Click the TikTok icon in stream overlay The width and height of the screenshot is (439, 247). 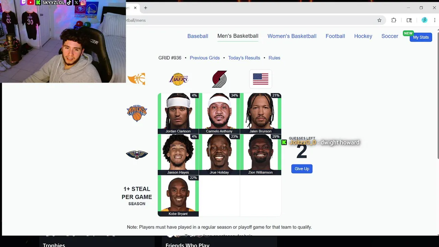click(x=69, y=2)
